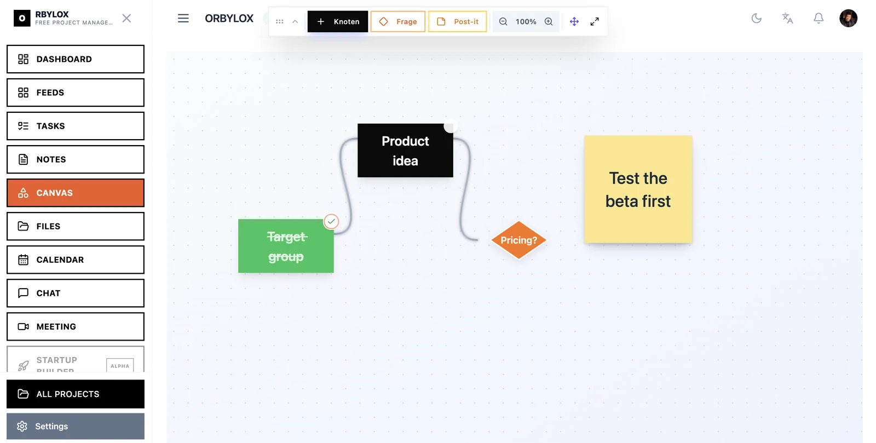
Task: Zoom in on the canvas
Action: coord(549,22)
